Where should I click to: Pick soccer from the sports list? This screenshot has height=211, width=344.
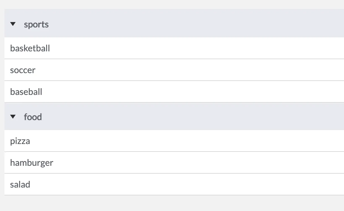click(x=23, y=70)
